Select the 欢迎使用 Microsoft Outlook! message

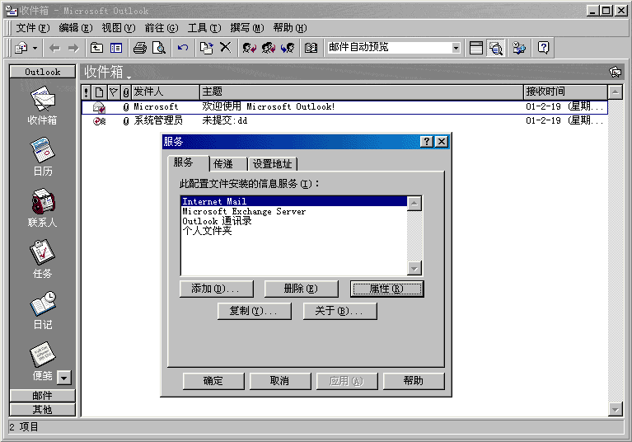pyautogui.click(x=344, y=107)
